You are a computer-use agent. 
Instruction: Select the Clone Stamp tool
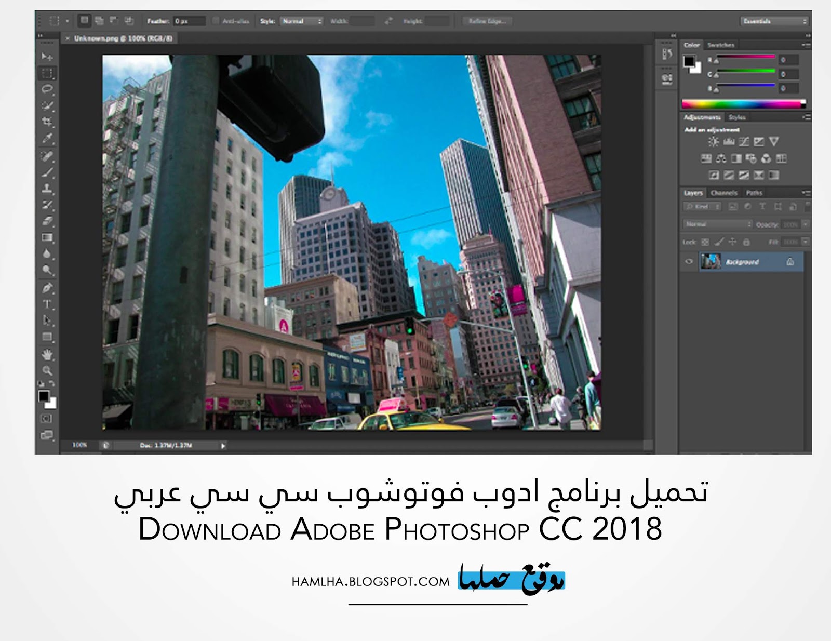click(x=47, y=188)
